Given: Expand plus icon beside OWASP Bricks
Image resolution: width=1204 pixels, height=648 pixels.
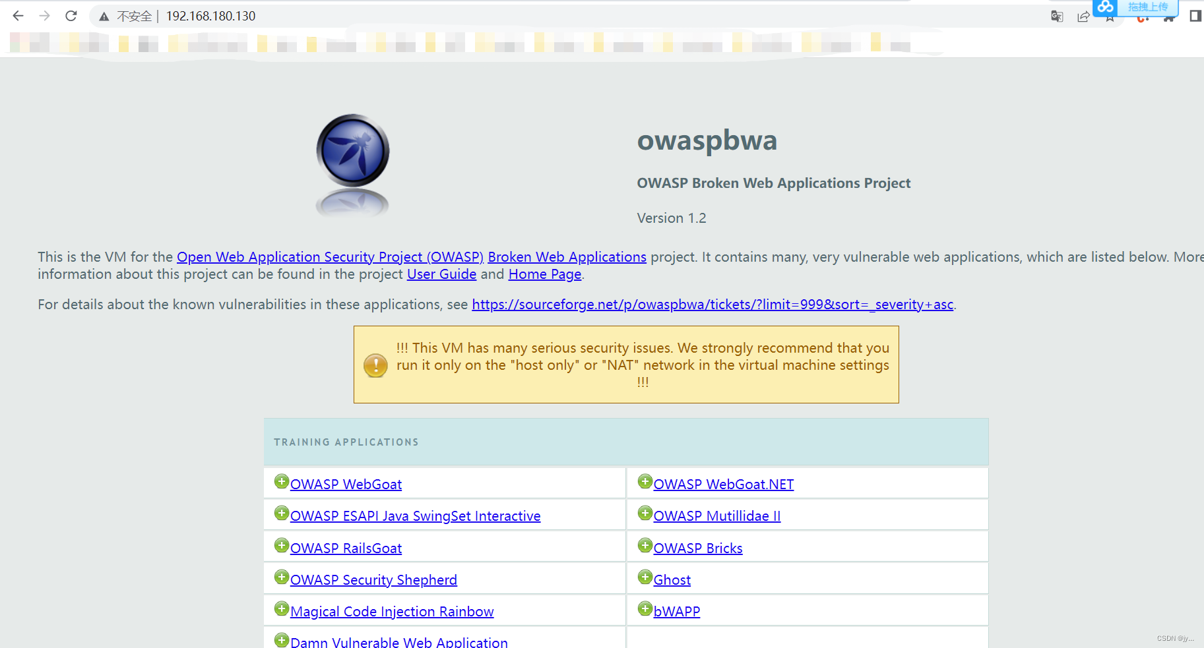Looking at the screenshot, I should [645, 545].
